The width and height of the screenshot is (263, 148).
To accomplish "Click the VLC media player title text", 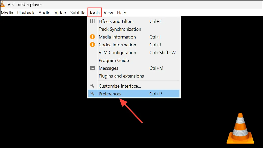I will coord(25,5).
